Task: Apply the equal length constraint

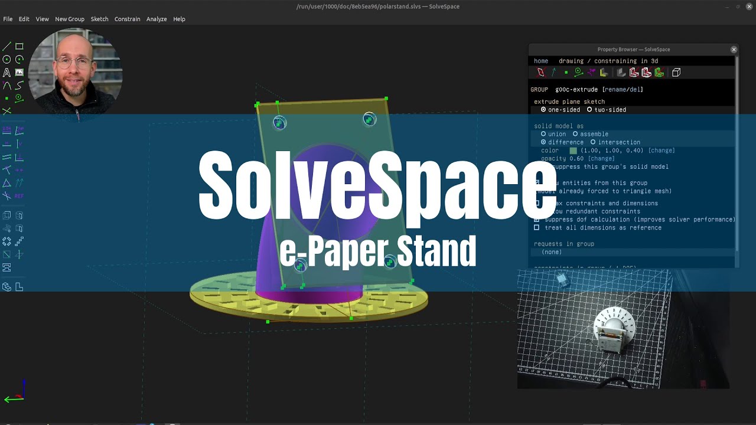Action: [6, 182]
